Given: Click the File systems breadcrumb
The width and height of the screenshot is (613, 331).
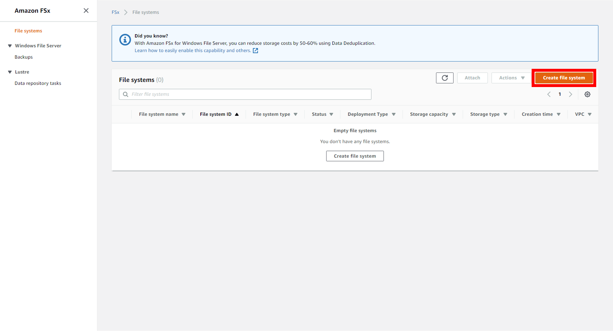Looking at the screenshot, I should pyautogui.click(x=146, y=12).
